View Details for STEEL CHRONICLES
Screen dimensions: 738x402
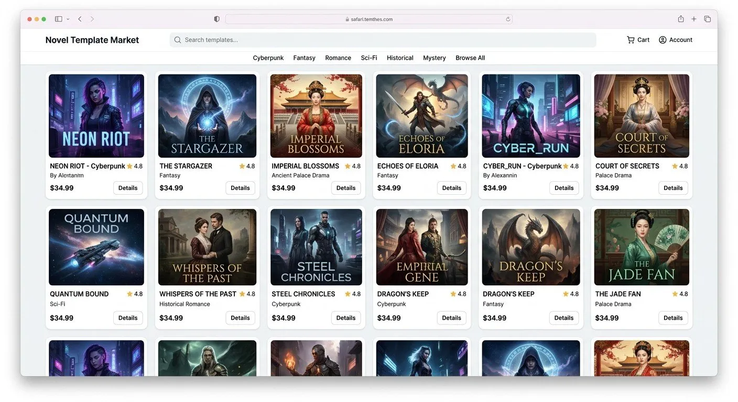coord(346,318)
